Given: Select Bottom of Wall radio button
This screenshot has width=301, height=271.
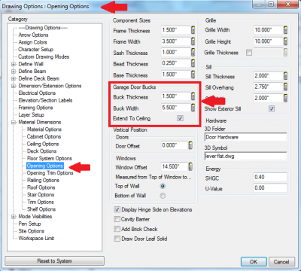Looking at the screenshot, I should [163, 196].
